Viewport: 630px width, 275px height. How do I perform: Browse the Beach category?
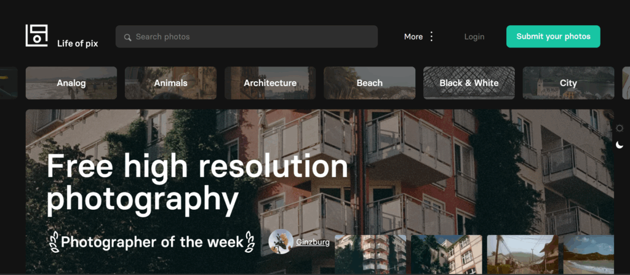370,83
